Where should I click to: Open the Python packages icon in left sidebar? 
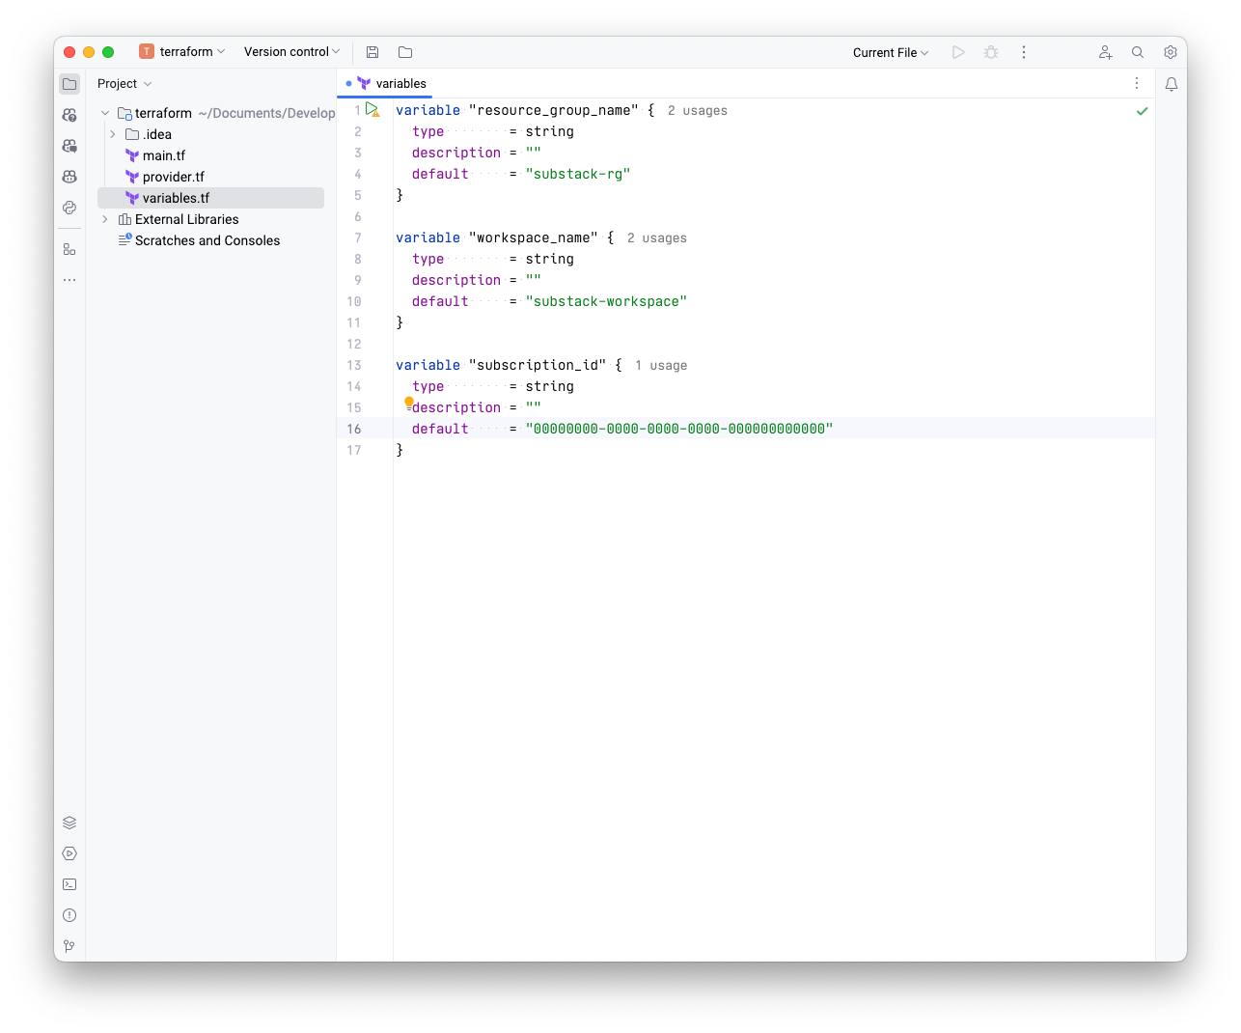pyautogui.click(x=69, y=208)
